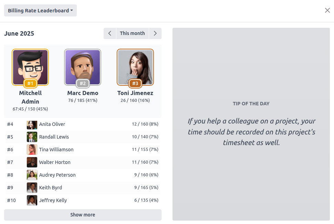This screenshot has width=334, height=224.
Task: Click the This month button
Action: tap(132, 33)
